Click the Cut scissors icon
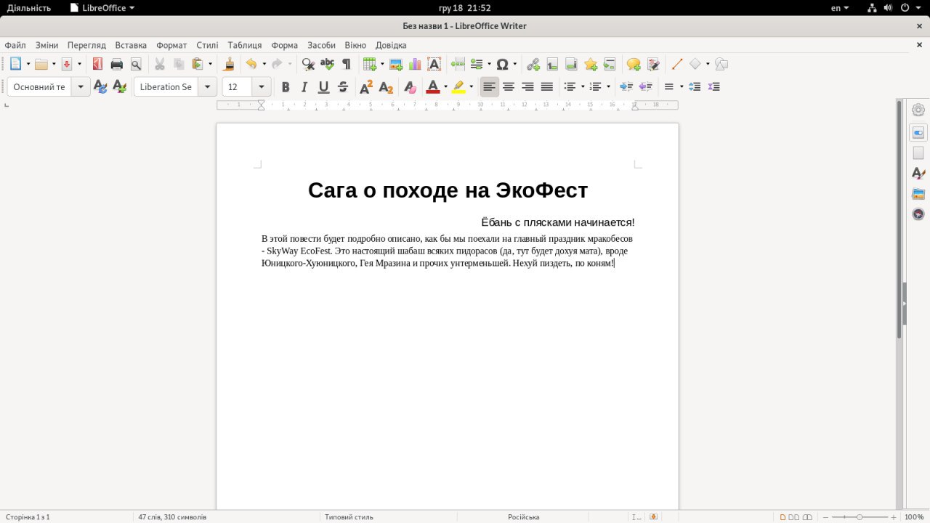Viewport: 930px width, 523px height. click(160, 64)
